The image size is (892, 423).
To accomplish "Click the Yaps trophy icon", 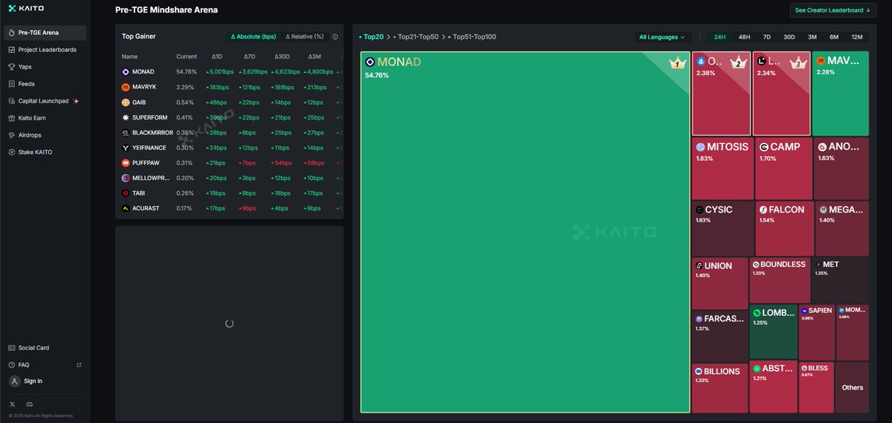I will 12,67.
